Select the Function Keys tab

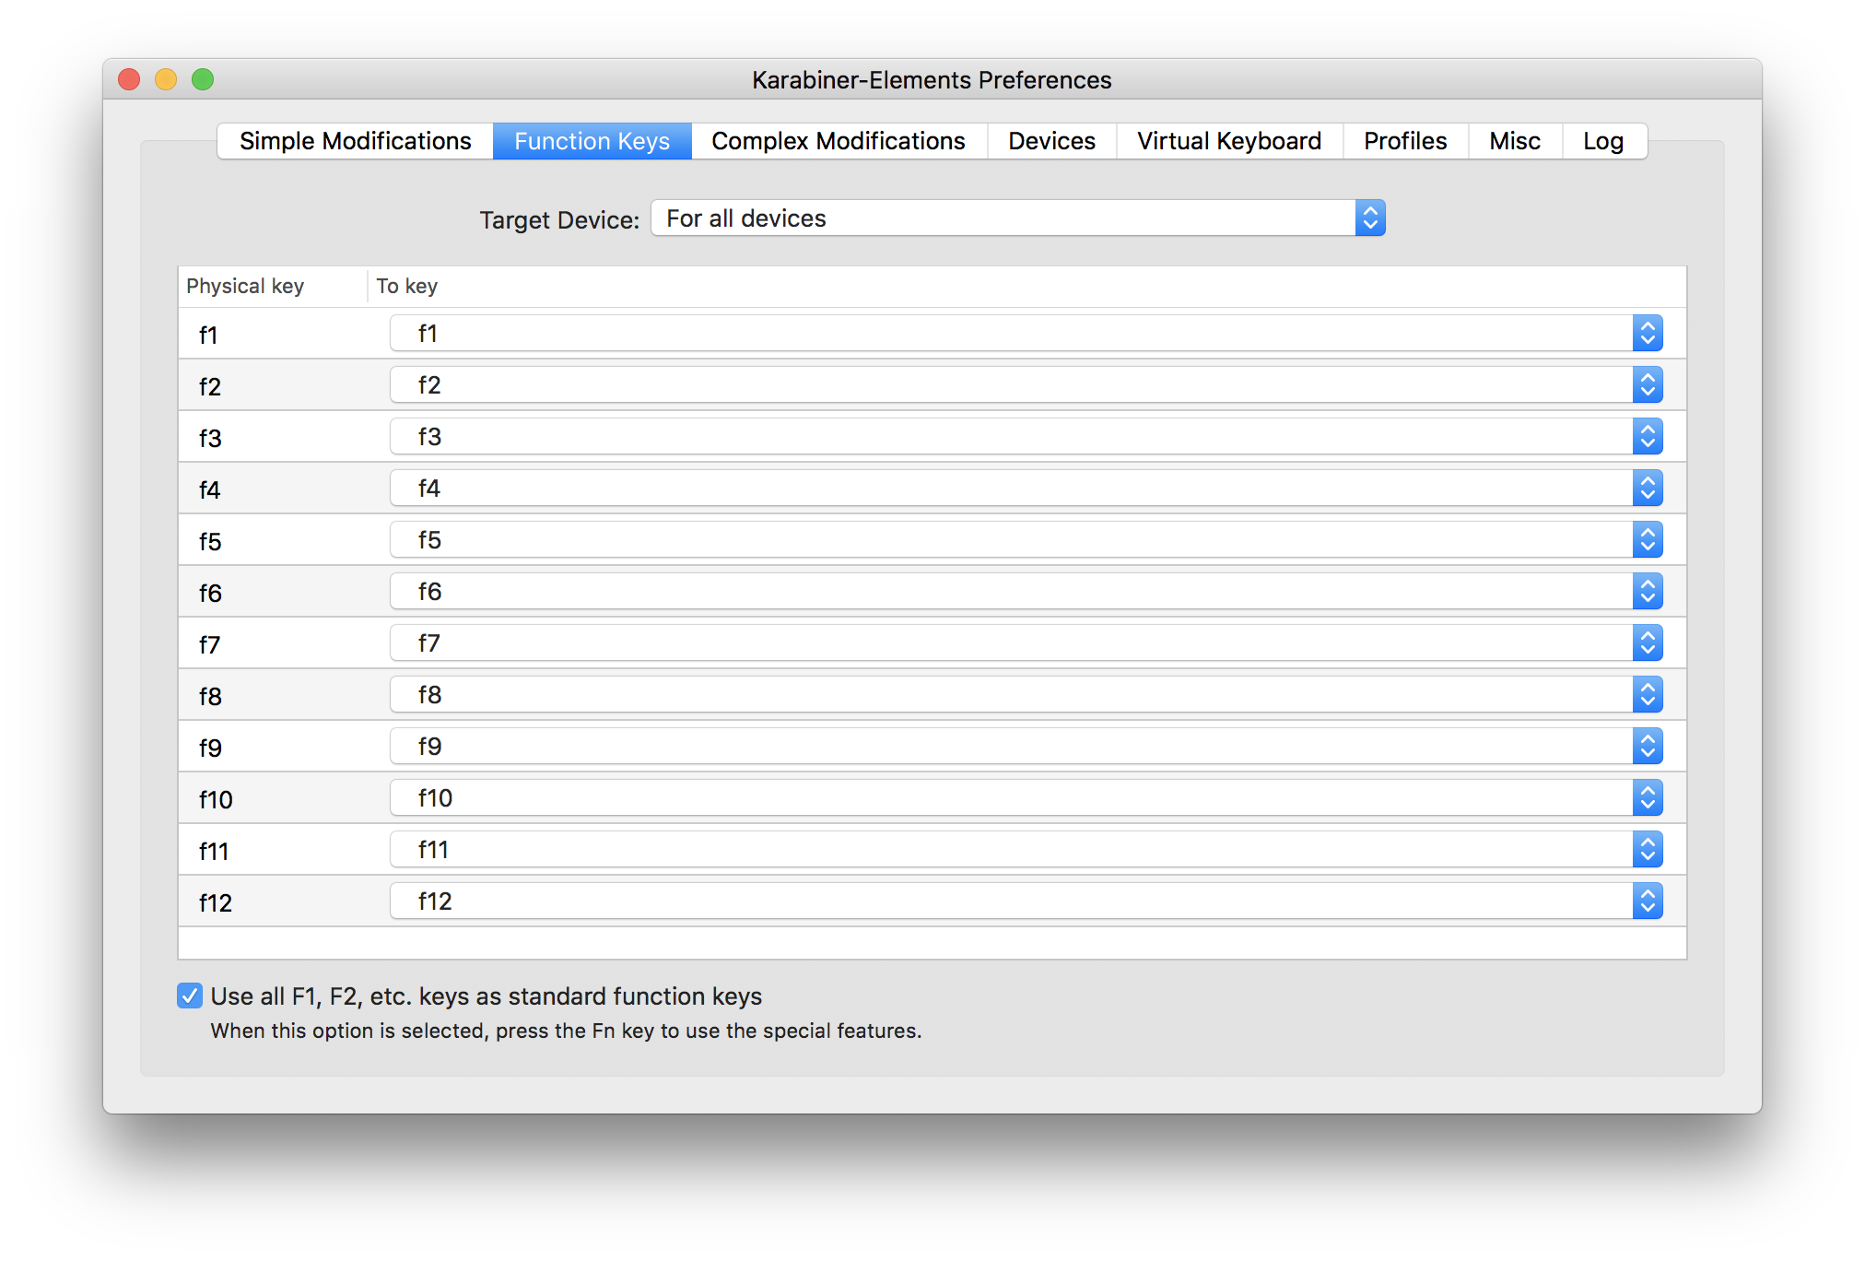coord(592,140)
